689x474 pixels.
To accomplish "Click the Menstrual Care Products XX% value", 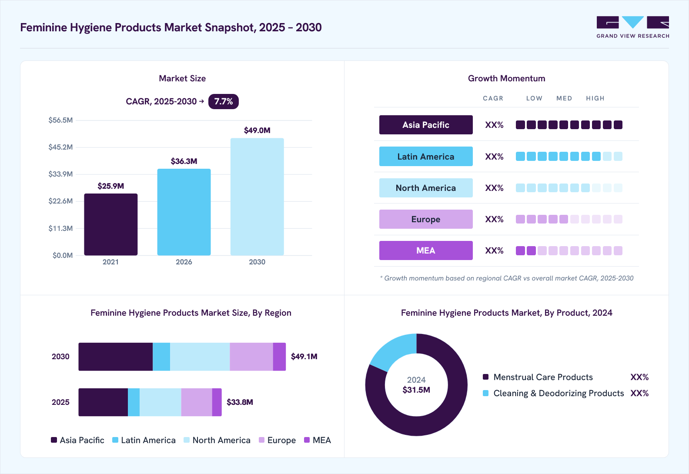I will (x=639, y=377).
